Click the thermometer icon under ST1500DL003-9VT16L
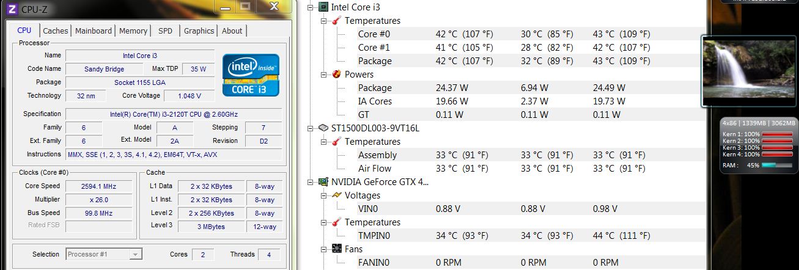The width and height of the screenshot is (799, 270). (x=336, y=142)
